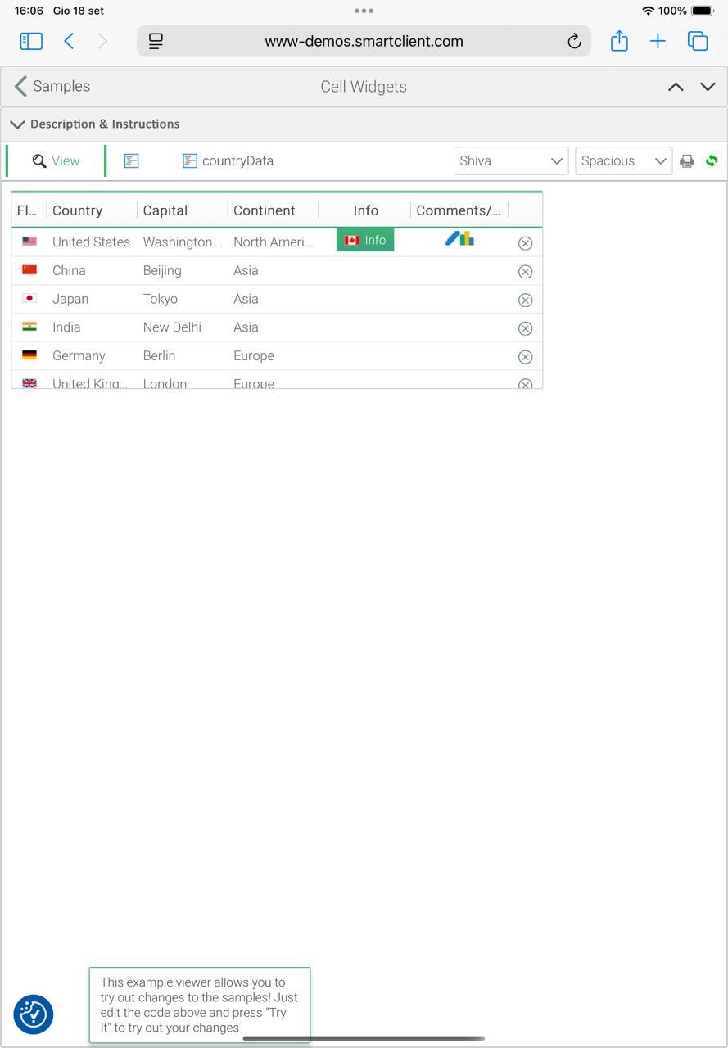Click the Tokyo capital cell
Viewport: 728px width, 1048px height.
(x=182, y=299)
